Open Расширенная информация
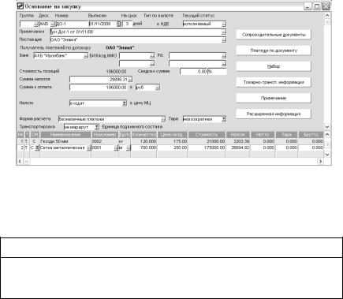The height and width of the screenshot is (299, 343). 274,114
